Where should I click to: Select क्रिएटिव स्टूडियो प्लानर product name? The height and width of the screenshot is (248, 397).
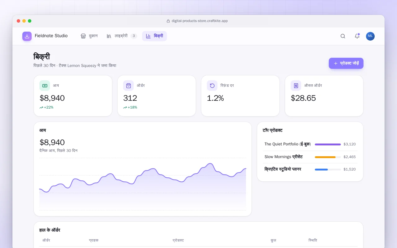pos(283,169)
